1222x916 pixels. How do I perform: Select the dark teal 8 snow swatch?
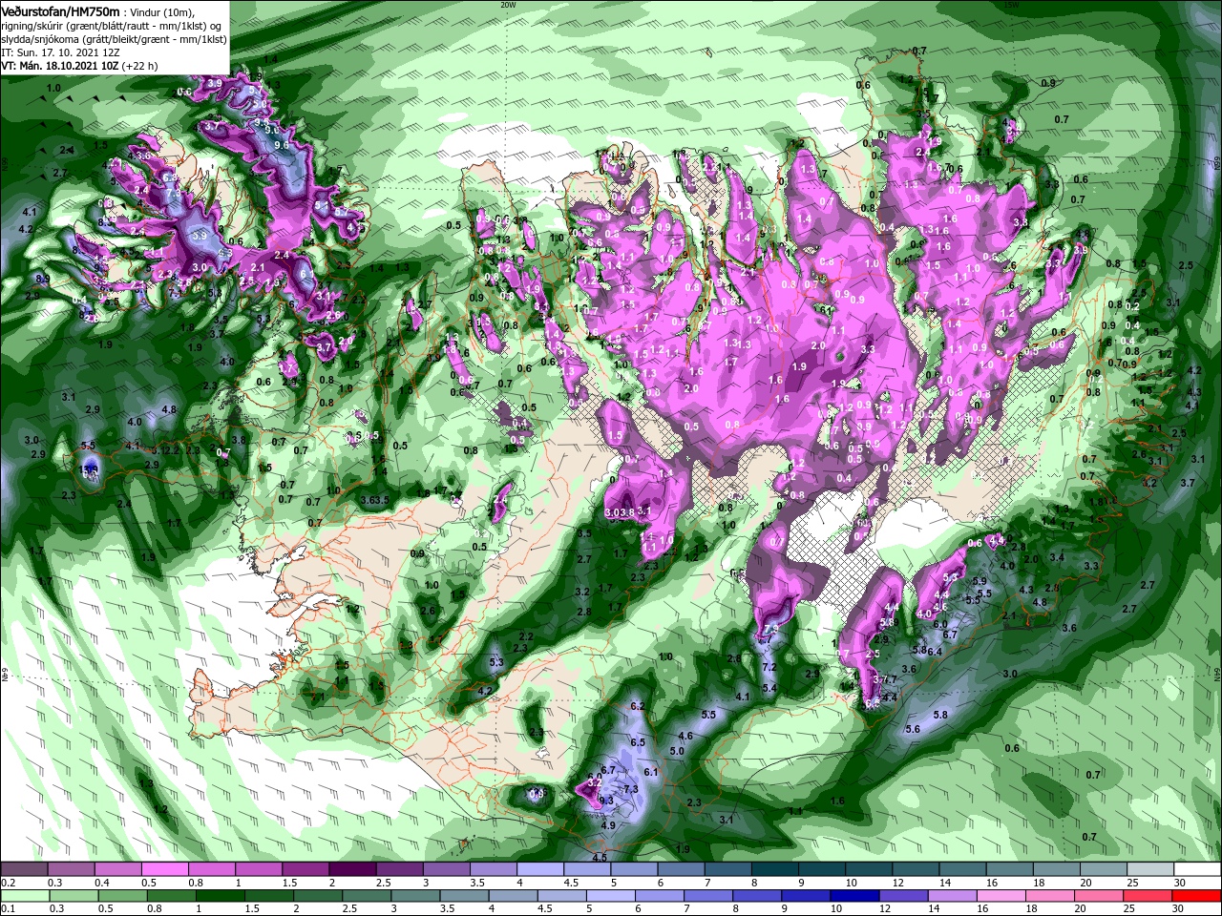[x=774, y=868]
